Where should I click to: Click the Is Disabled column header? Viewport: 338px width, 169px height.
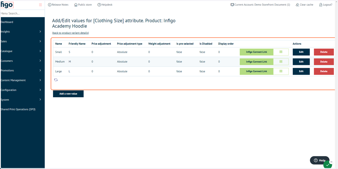point(206,44)
